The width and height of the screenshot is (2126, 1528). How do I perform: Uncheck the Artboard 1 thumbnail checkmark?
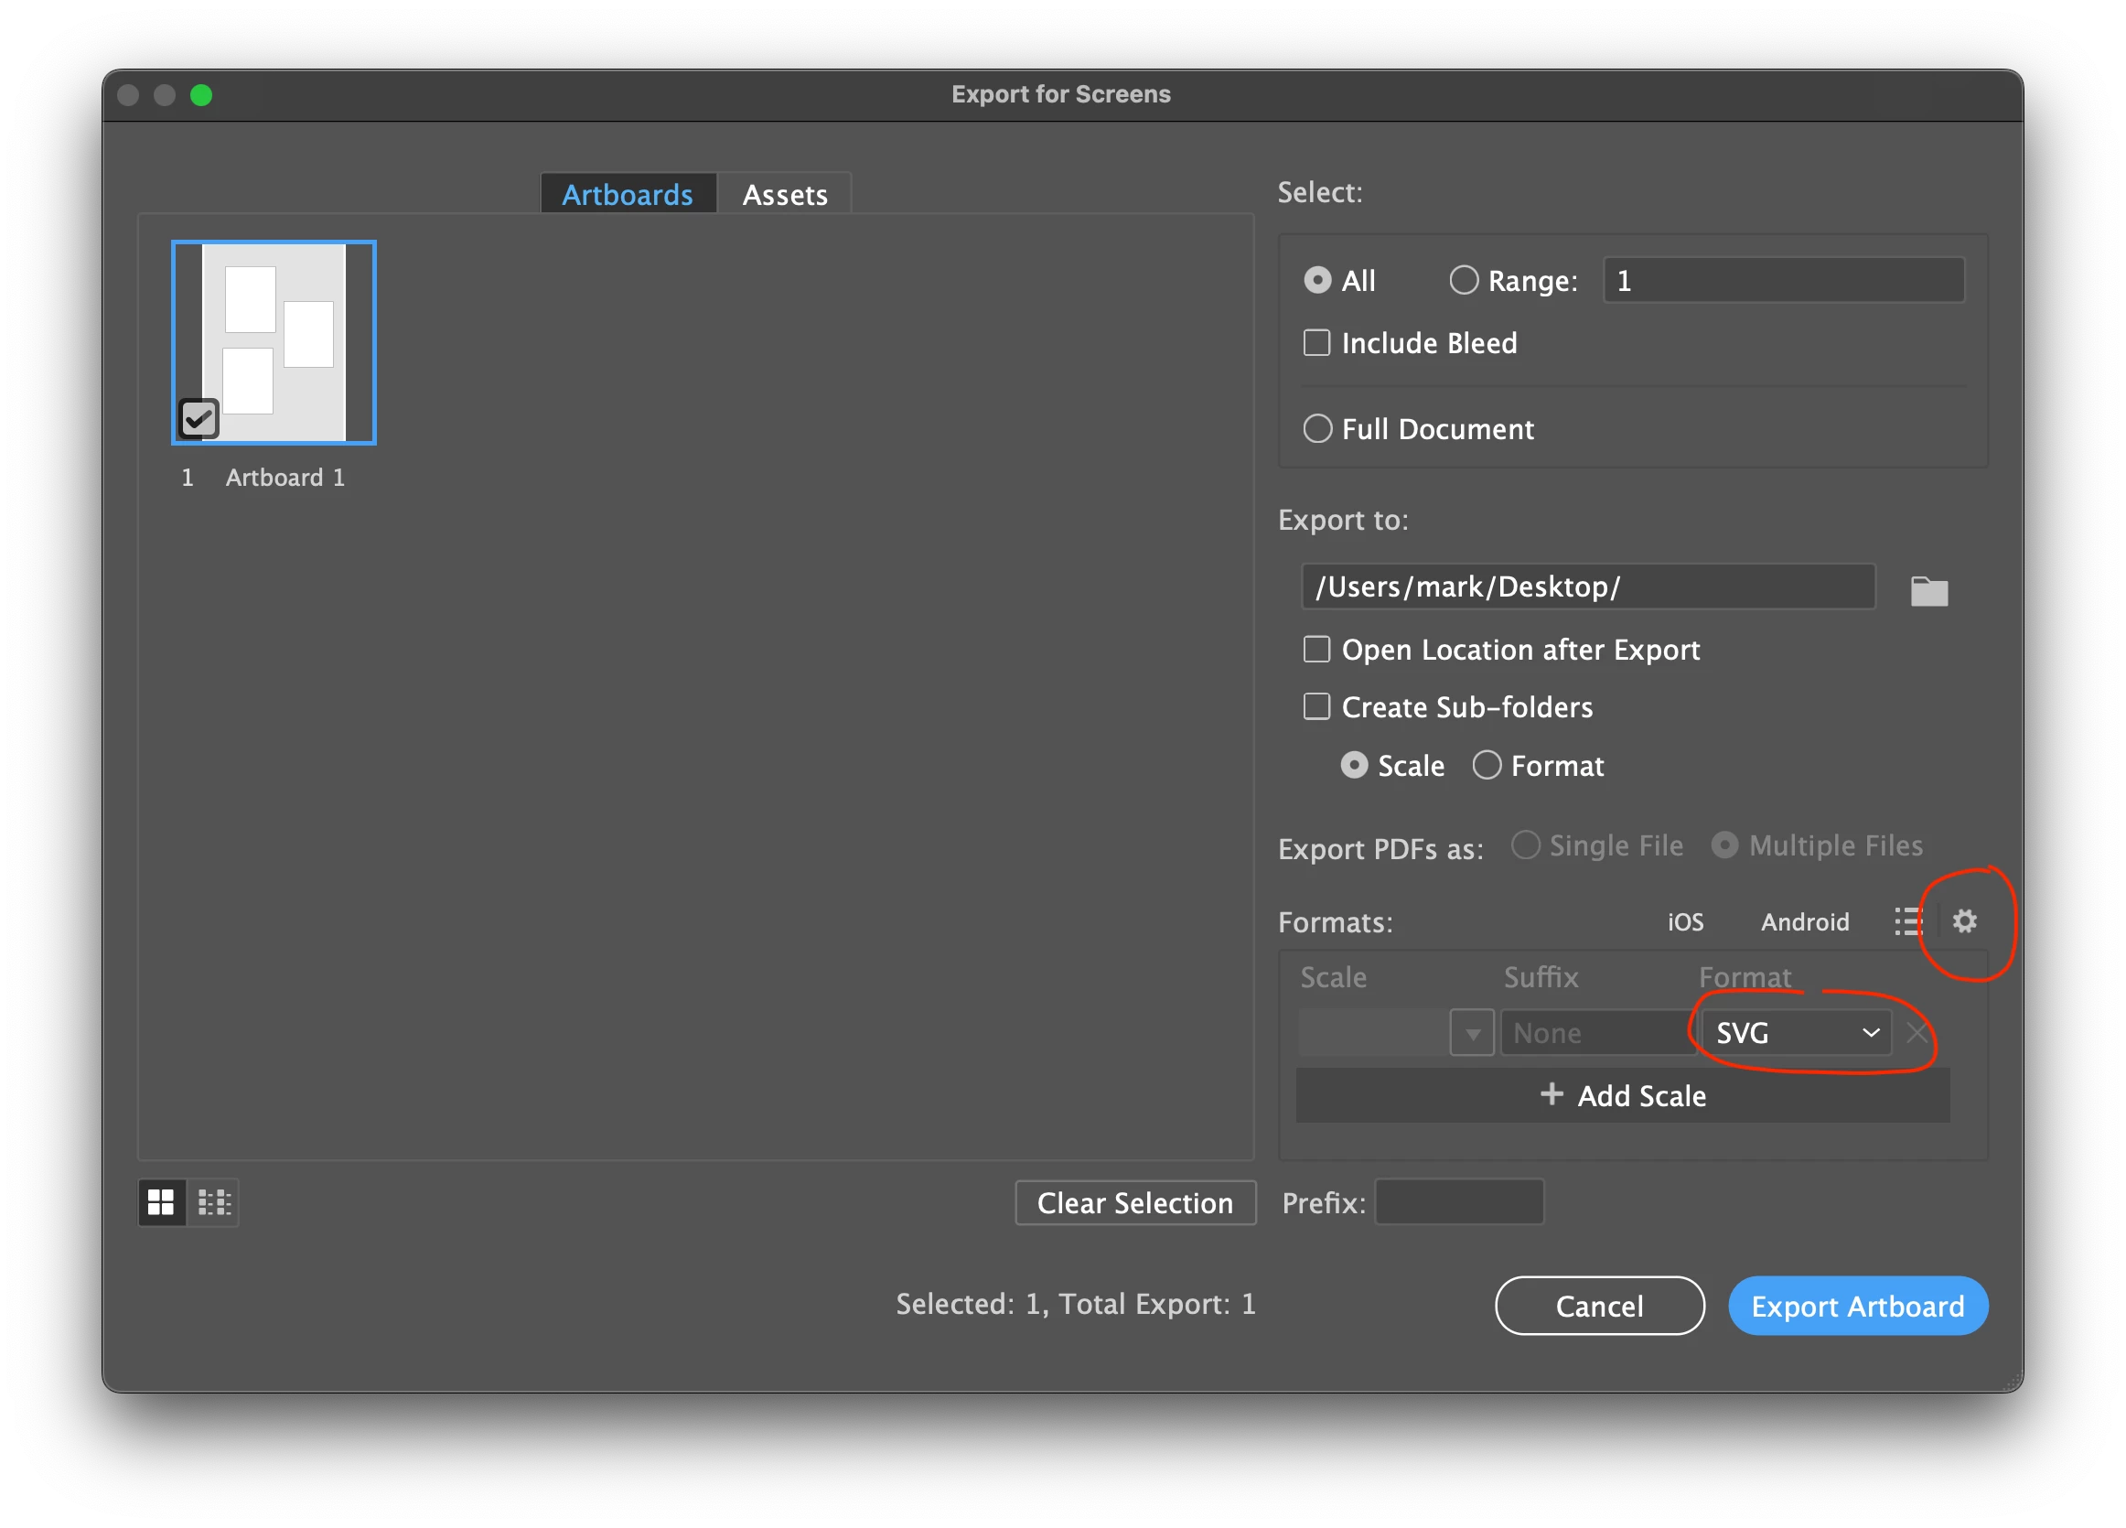tap(199, 418)
